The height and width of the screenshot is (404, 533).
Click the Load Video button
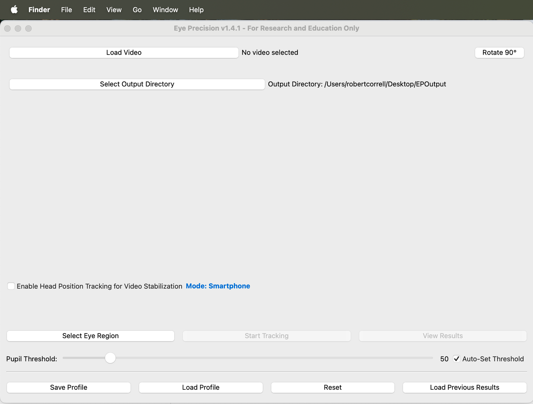(124, 53)
